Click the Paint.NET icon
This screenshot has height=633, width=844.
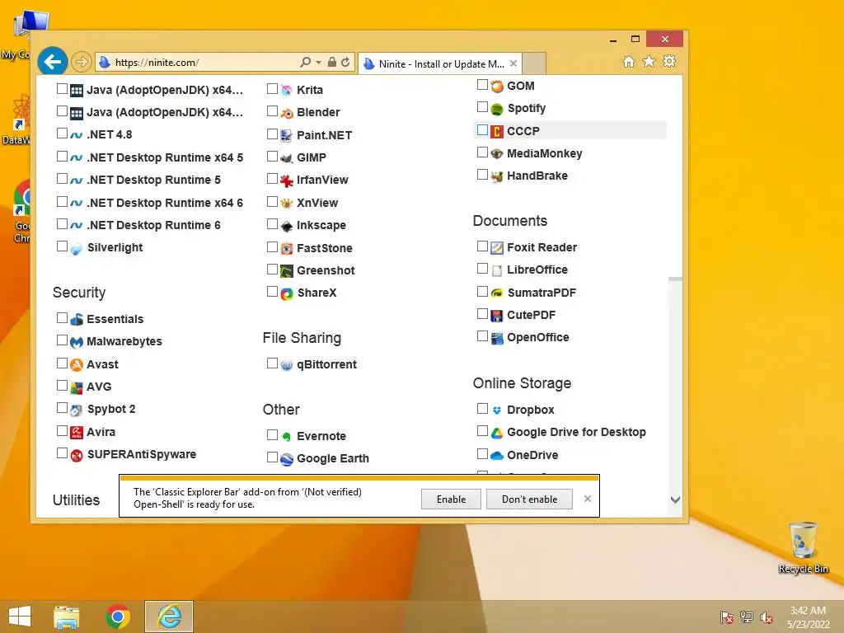click(x=287, y=135)
